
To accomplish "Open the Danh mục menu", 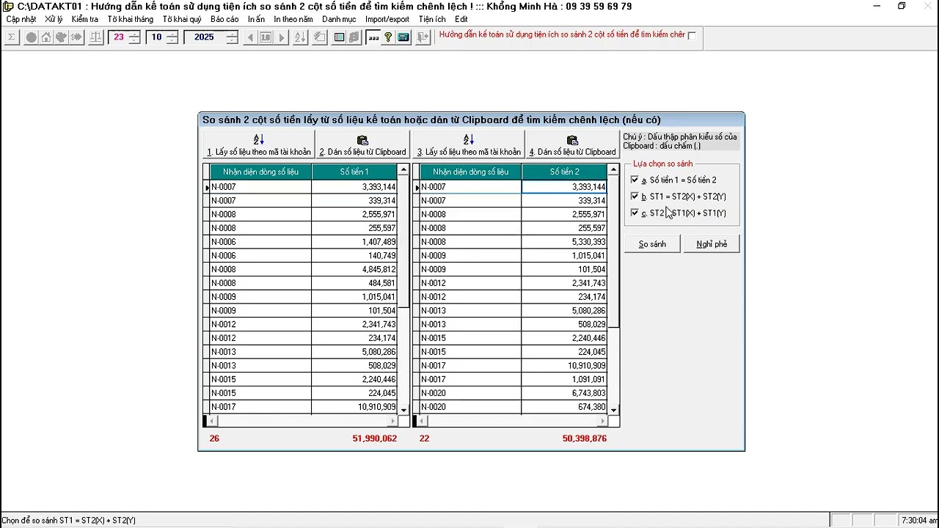I will click(339, 19).
